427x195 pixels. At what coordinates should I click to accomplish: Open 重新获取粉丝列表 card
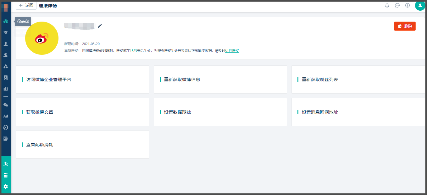click(358, 80)
